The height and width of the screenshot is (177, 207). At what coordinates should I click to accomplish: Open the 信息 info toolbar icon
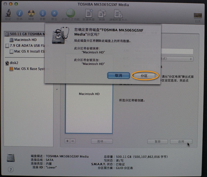click(x=20, y=13)
